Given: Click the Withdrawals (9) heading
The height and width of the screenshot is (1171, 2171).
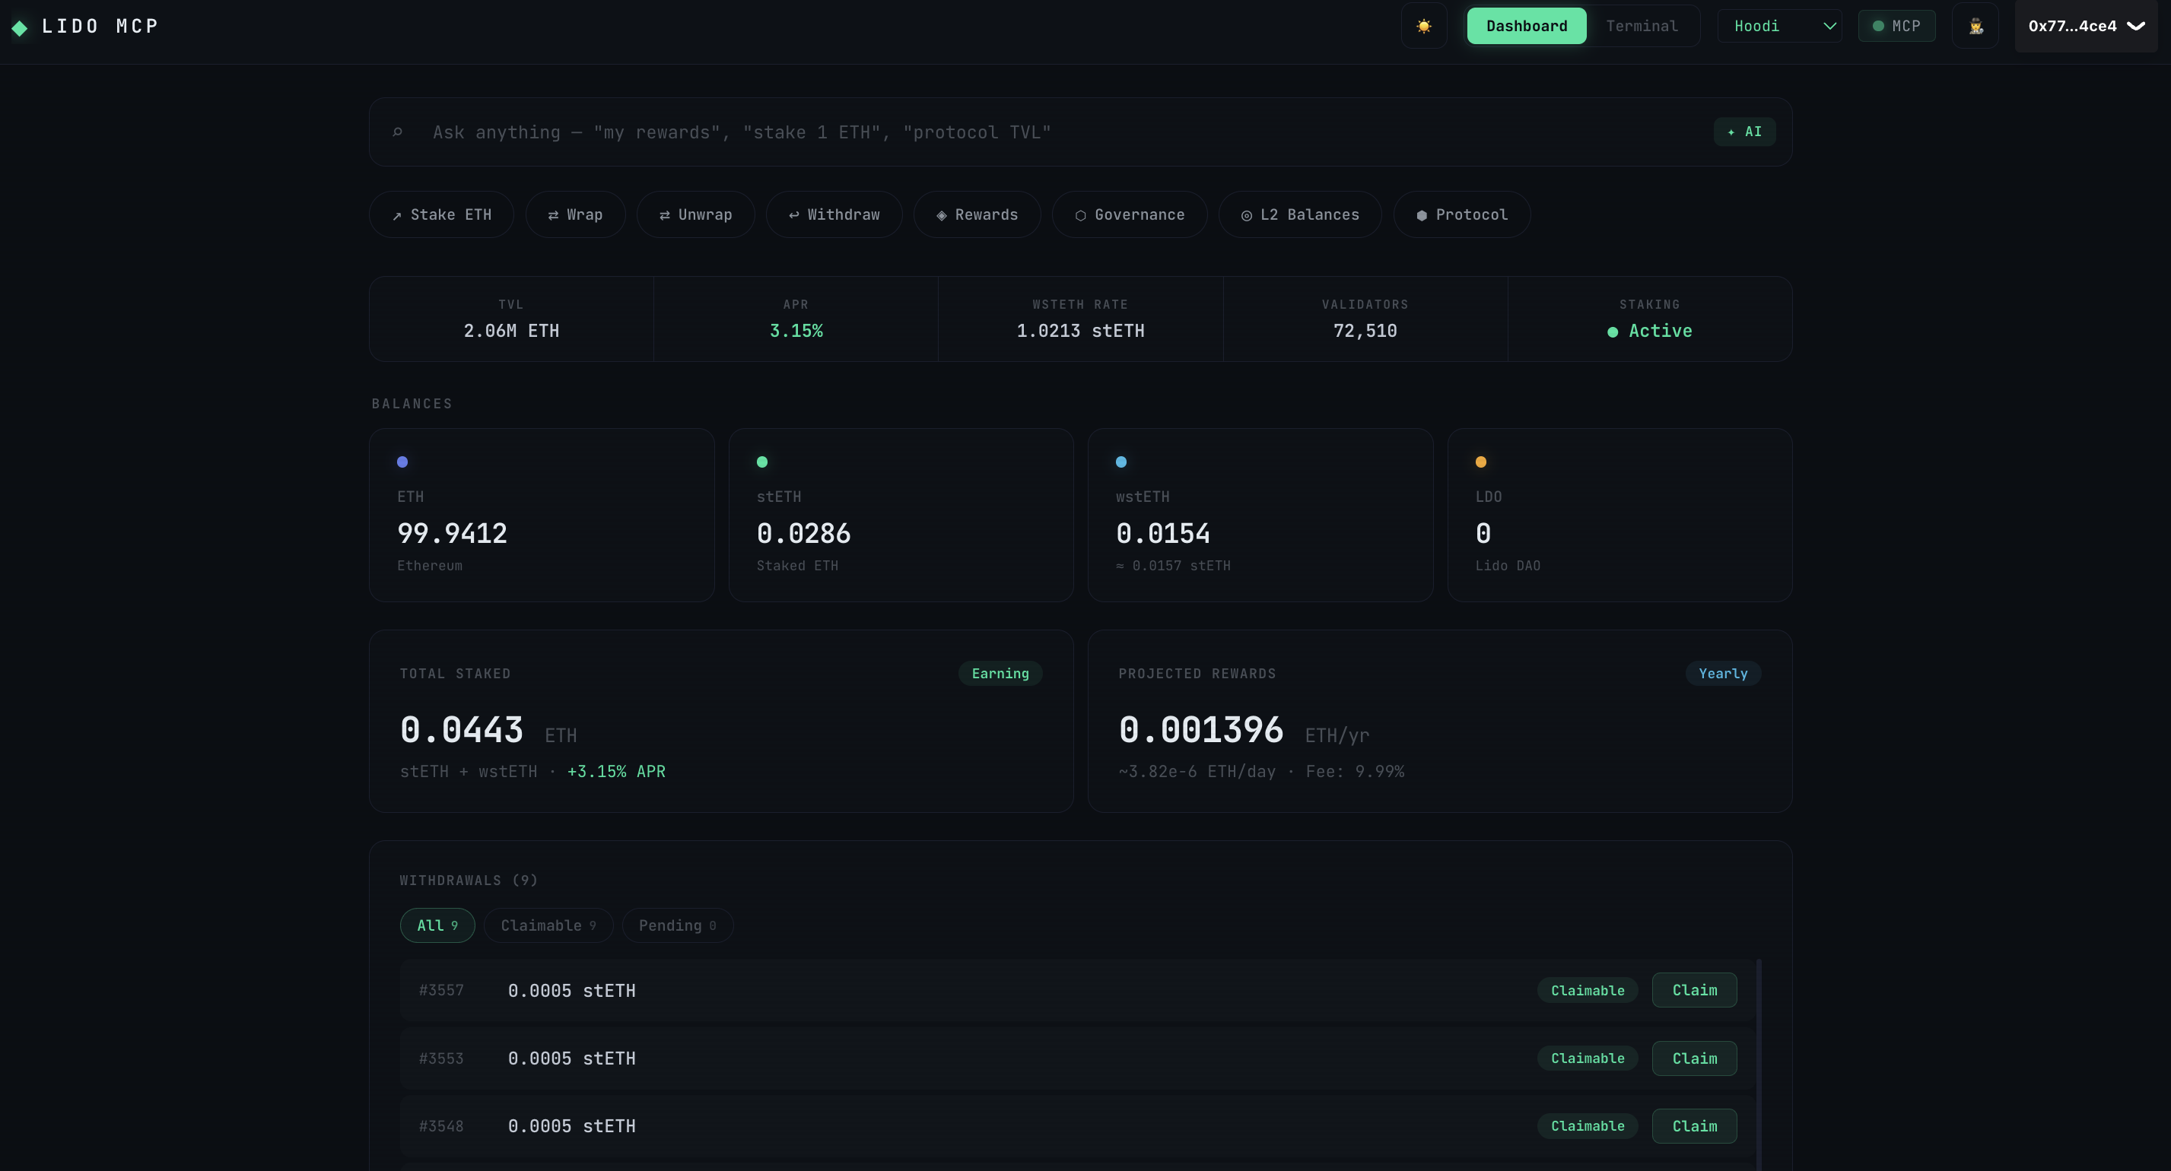Looking at the screenshot, I should [469, 881].
